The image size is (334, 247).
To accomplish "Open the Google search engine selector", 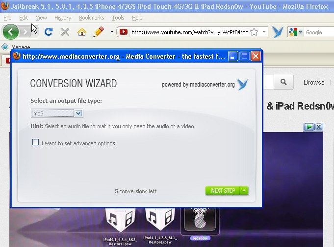I will pos(296,32).
